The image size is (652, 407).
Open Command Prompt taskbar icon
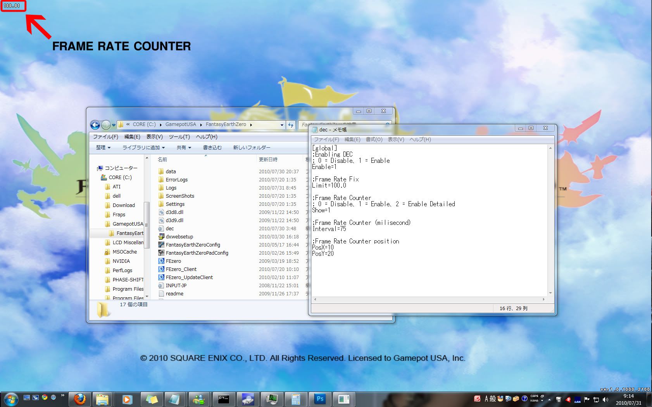224,399
